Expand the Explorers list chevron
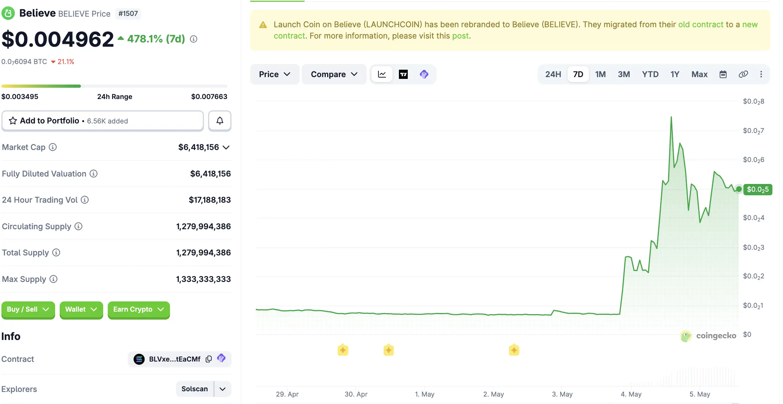Screen dimensions: 783x404 [x=223, y=389]
